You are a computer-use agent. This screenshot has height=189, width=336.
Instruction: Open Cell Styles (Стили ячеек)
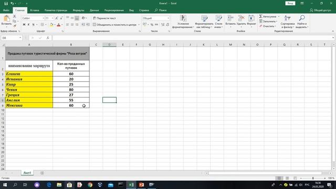coord(218,22)
